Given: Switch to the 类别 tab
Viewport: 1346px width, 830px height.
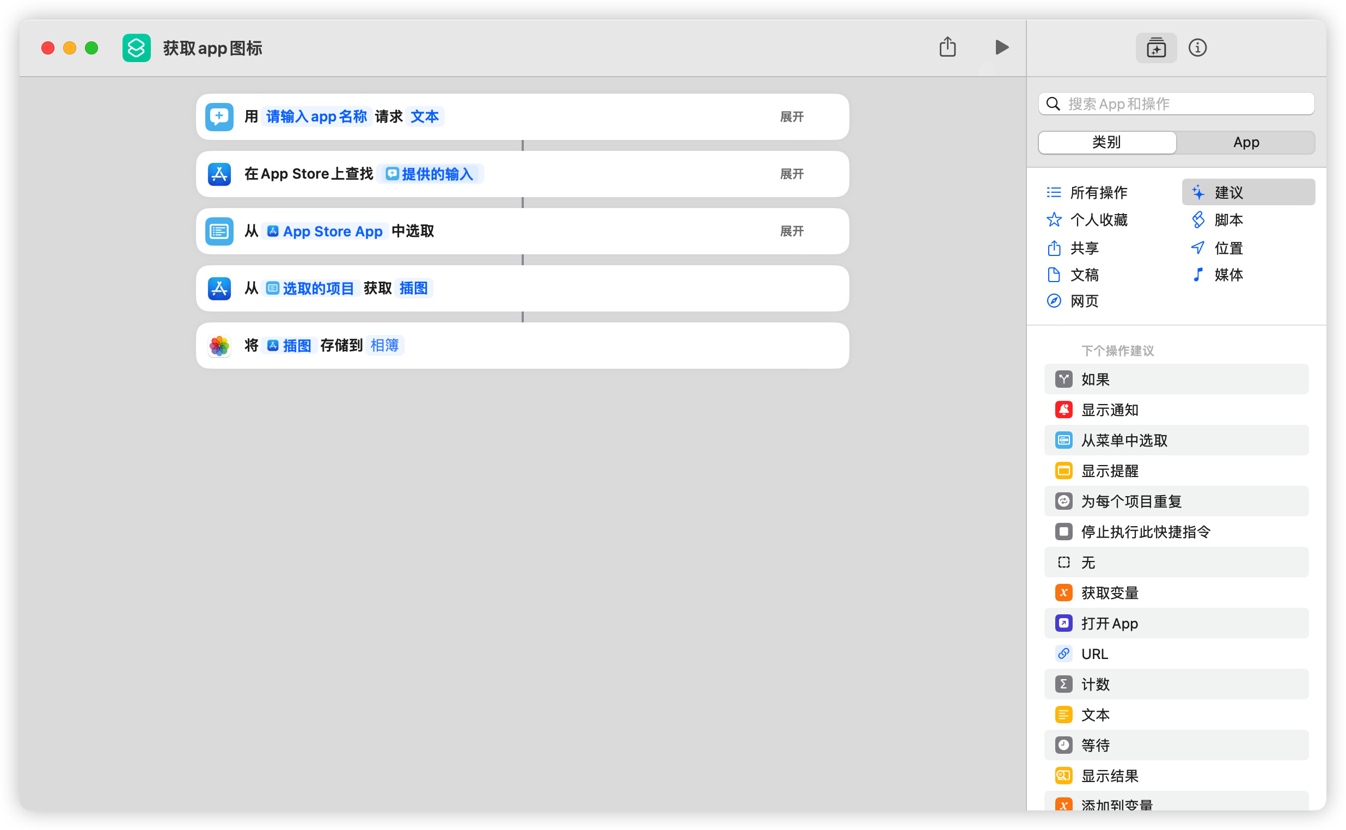Looking at the screenshot, I should [x=1107, y=142].
